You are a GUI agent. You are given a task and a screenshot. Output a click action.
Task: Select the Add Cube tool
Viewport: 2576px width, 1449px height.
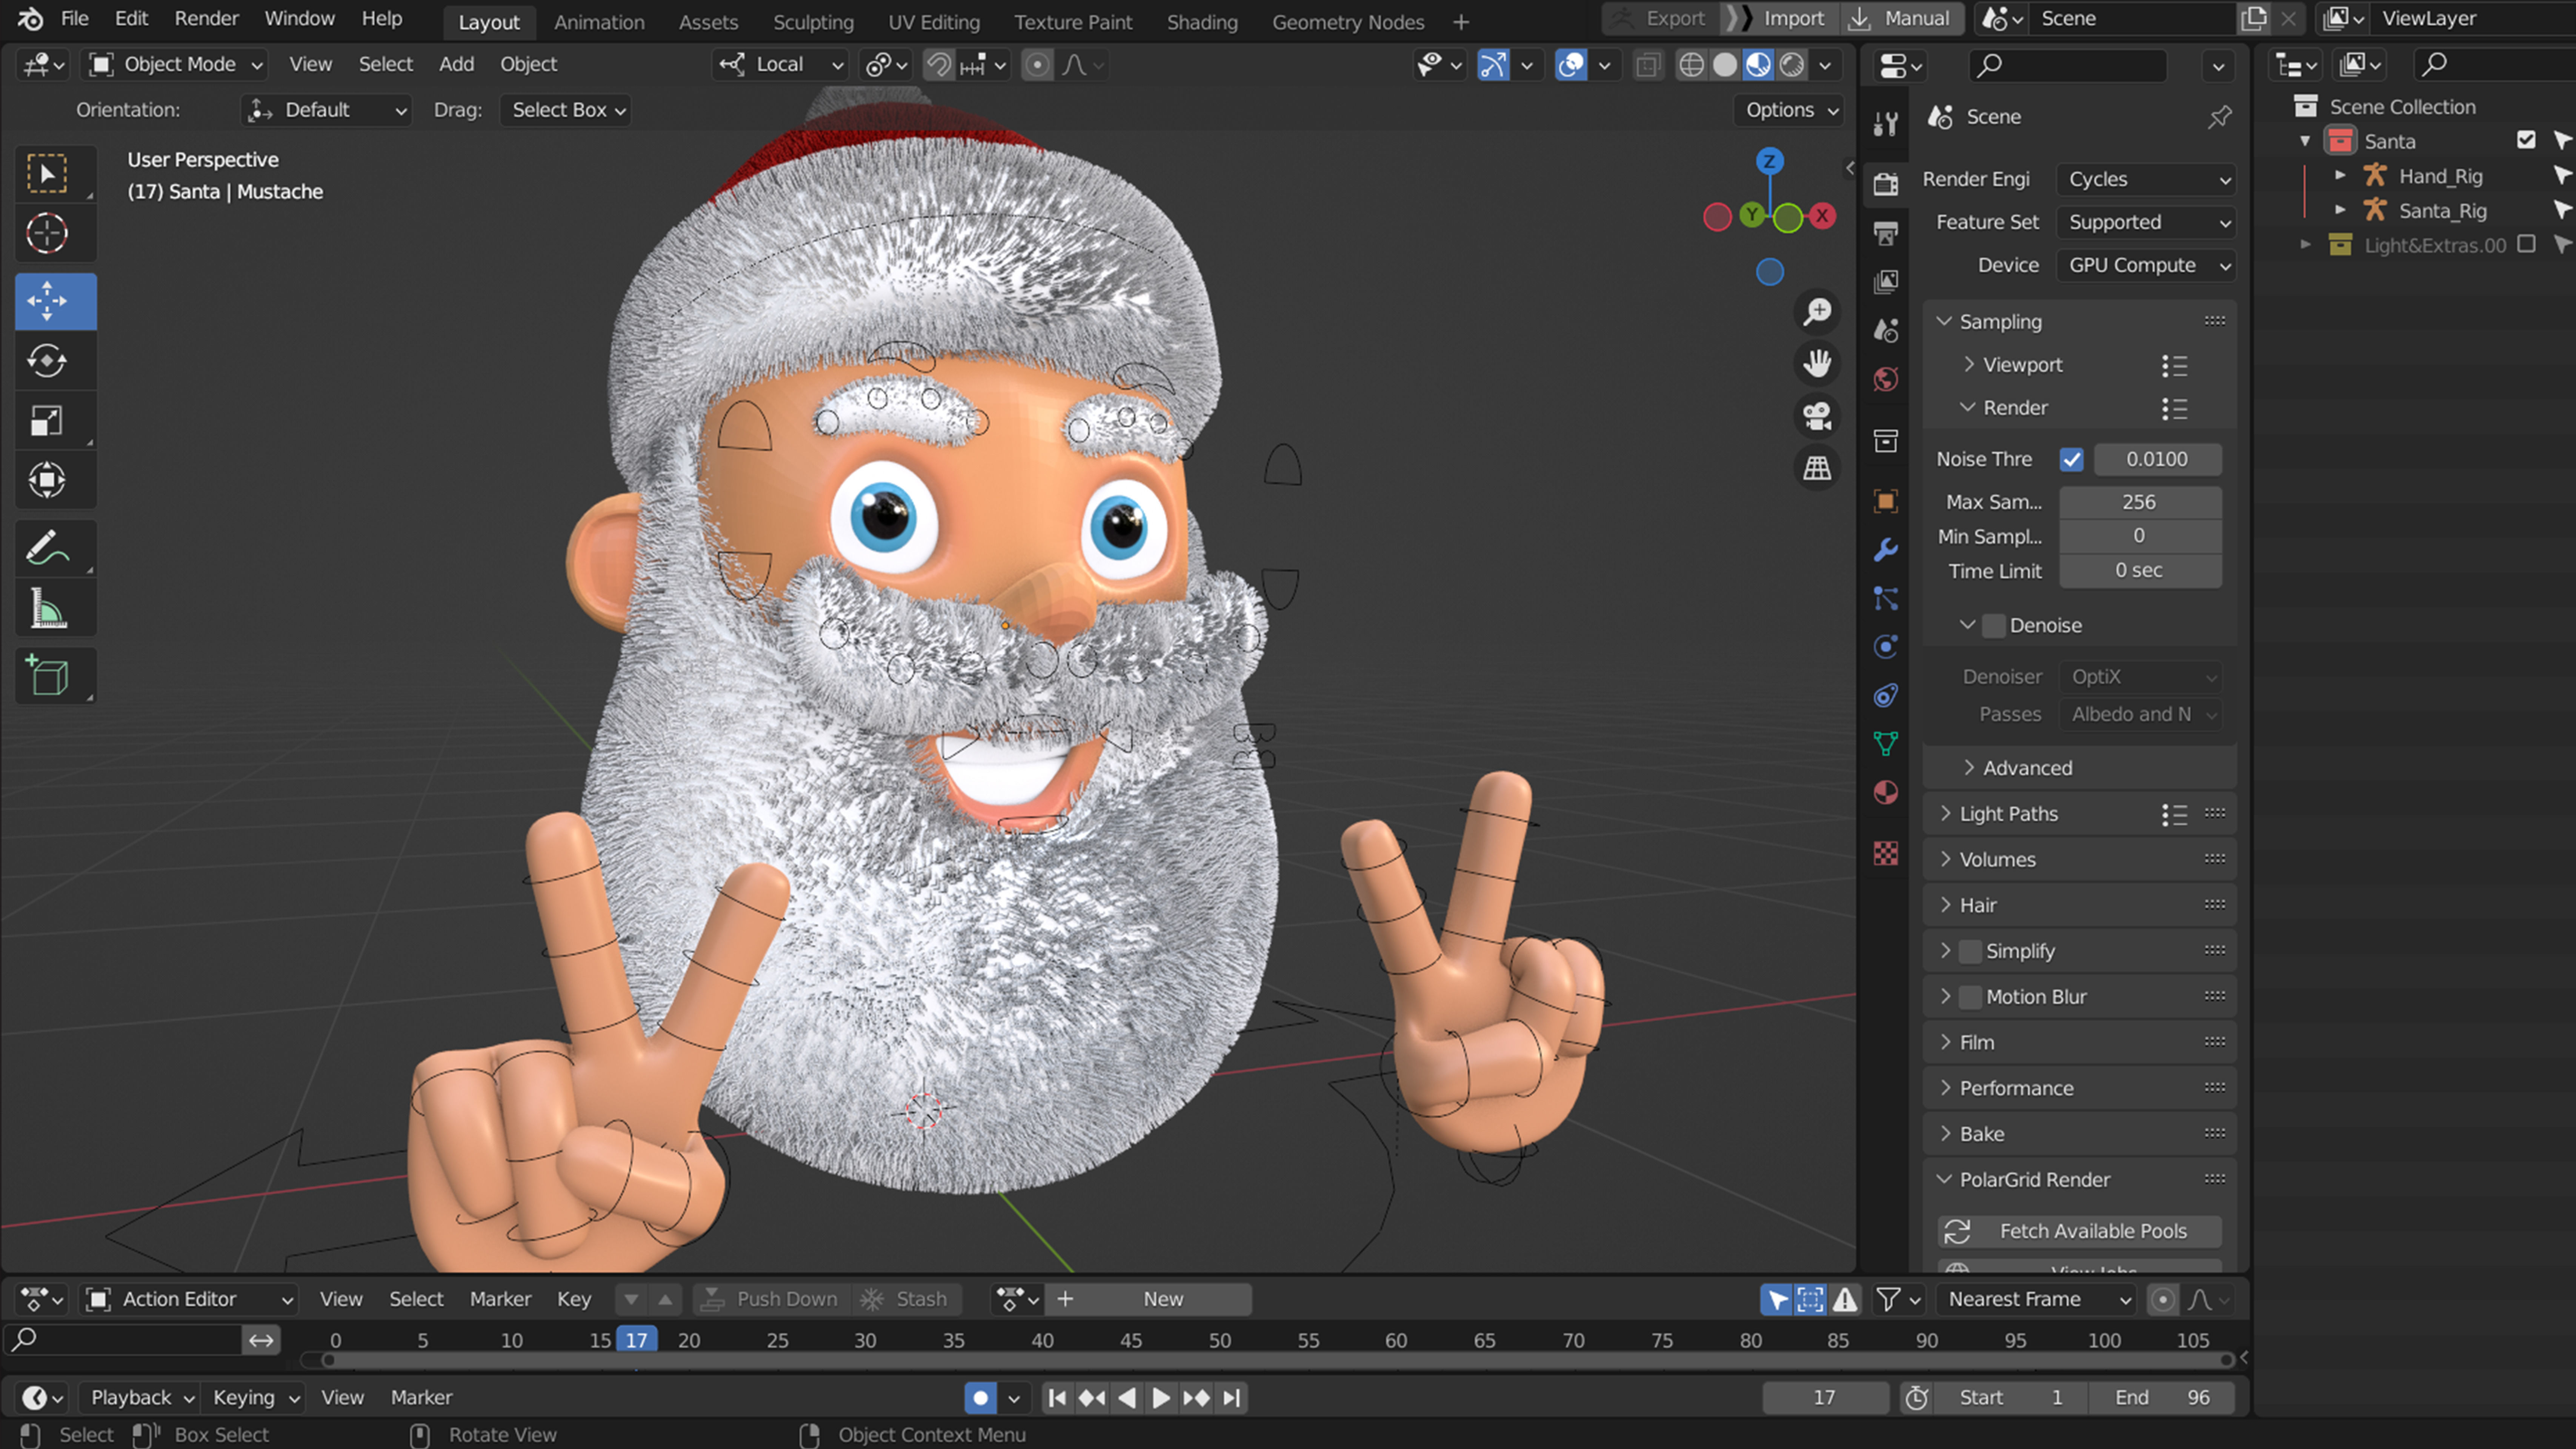point(47,675)
